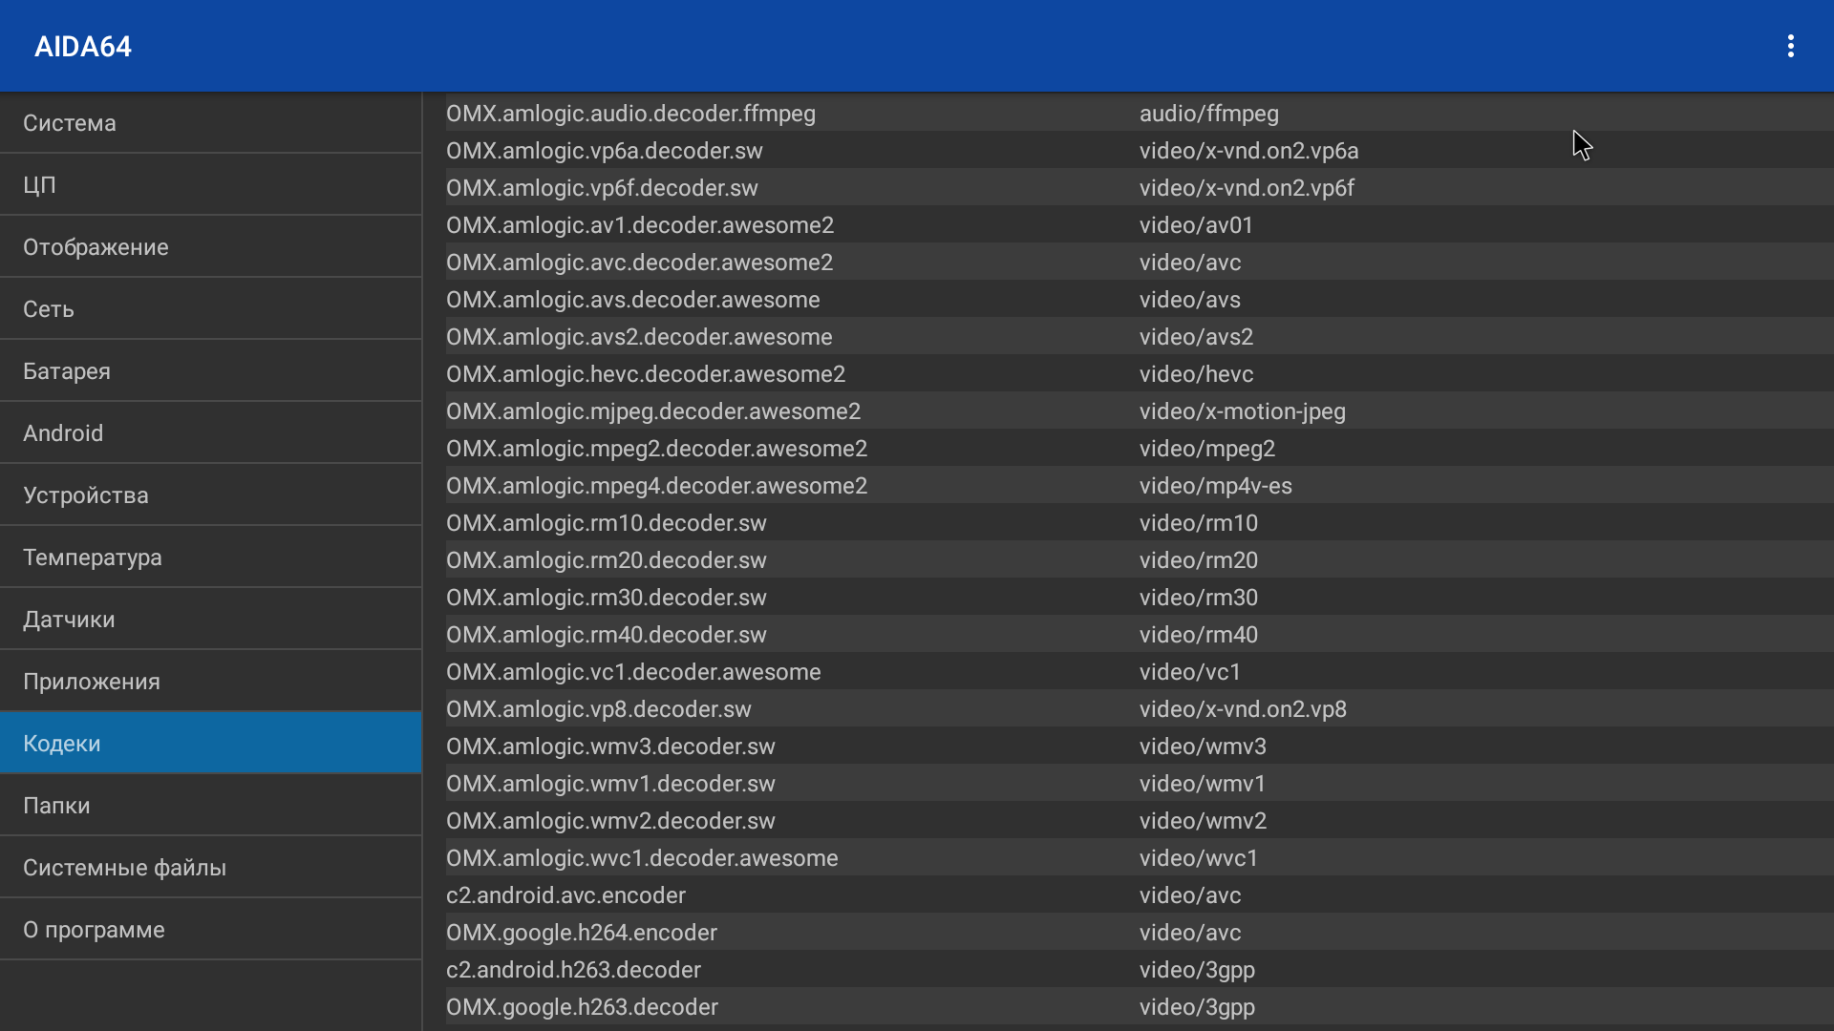Select the OMX.amlogic.hevc.decoder.awesome2 entry
Image resolution: width=1834 pixels, height=1031 pixels.
pyautogui.click(x=1139, y=374)
